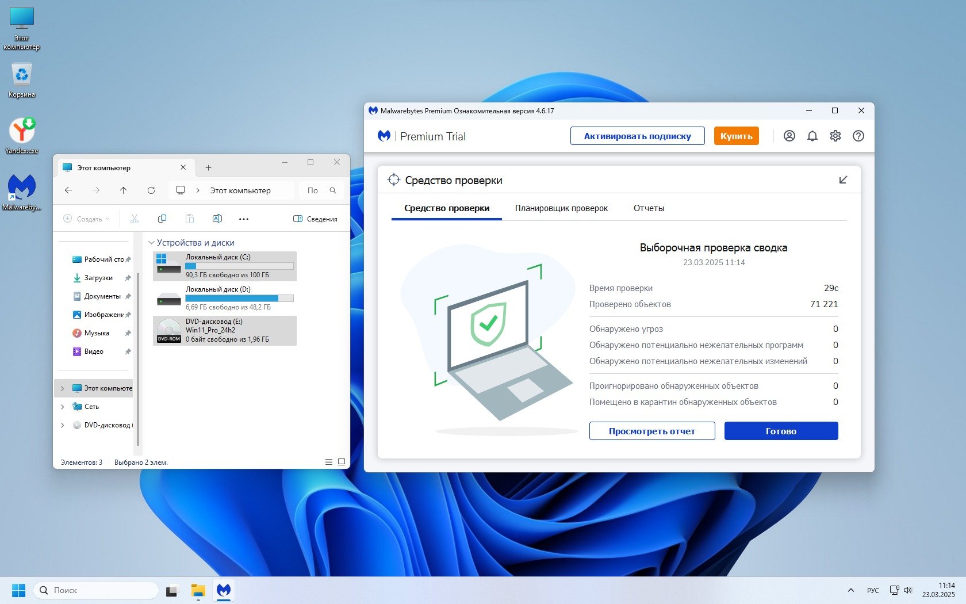Open the Windows Start menu

click(19, 590)
